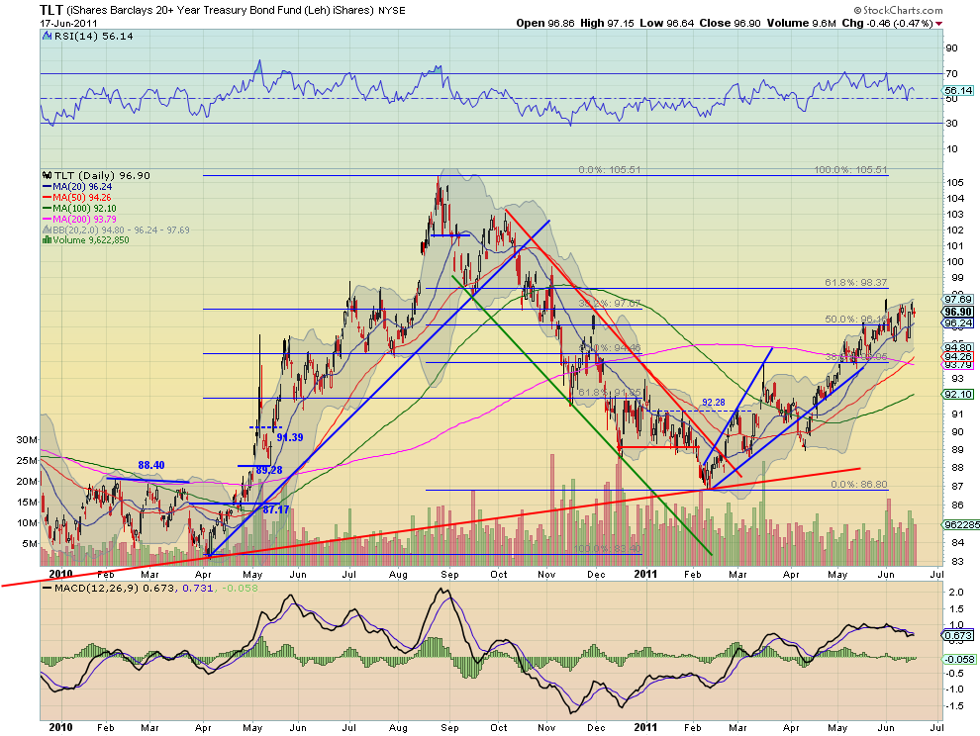Click the 61.8%: 98.37 Fibonacci label
Image resolution: width=980 pixels, height=736 pixels.
pyautogui.click(x=855, y=283)
